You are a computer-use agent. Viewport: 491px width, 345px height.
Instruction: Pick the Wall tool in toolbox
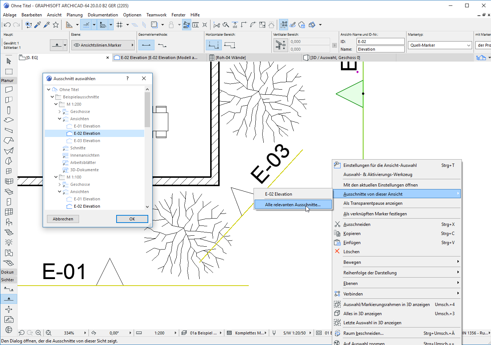[x=9, y=90]
